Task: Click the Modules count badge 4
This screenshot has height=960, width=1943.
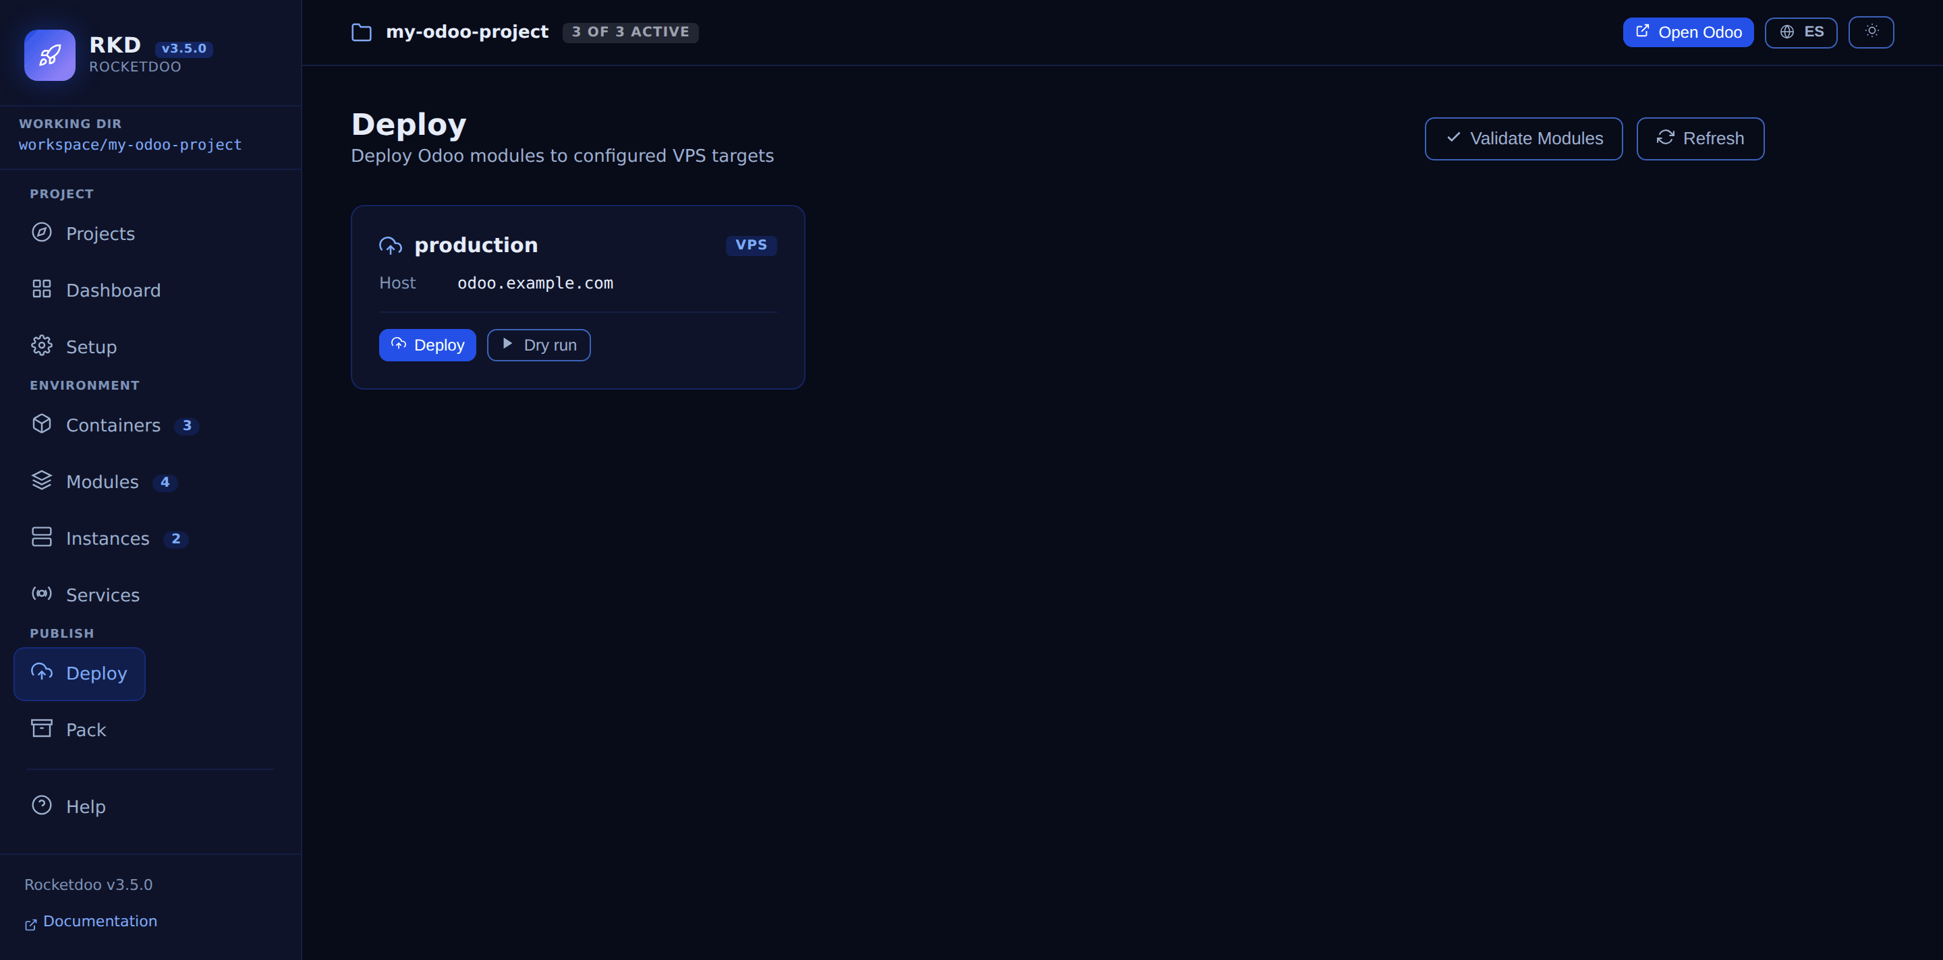Action: pyautogui.click(x=165, y=482)
